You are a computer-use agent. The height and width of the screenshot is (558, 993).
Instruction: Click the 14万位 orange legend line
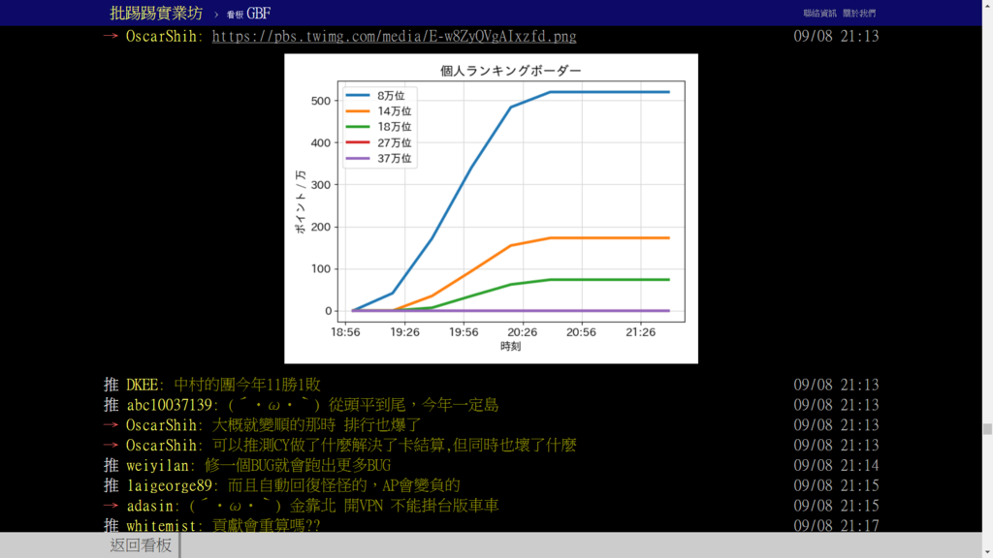coord(357,111)
